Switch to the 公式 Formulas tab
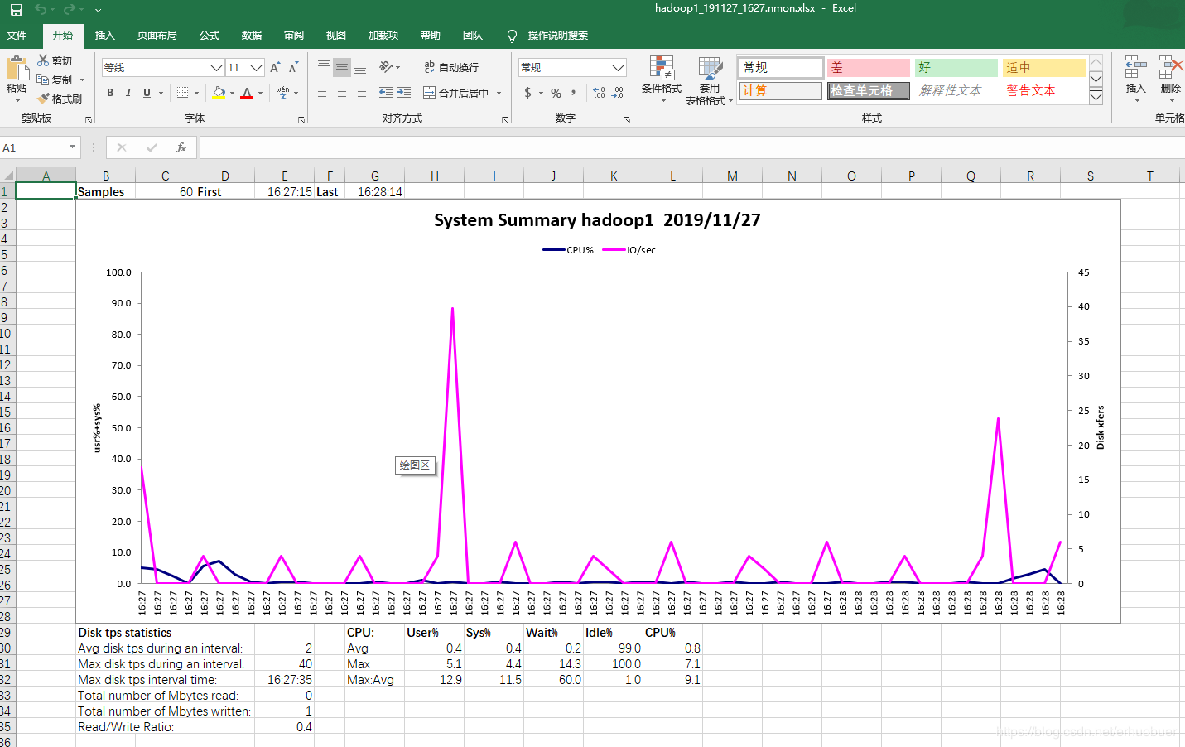The height and width of the screenshot is (747, 1185). 210,36
